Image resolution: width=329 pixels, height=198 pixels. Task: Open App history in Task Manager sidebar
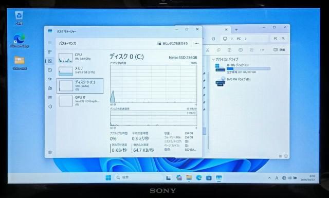click(x=50, y=70)
